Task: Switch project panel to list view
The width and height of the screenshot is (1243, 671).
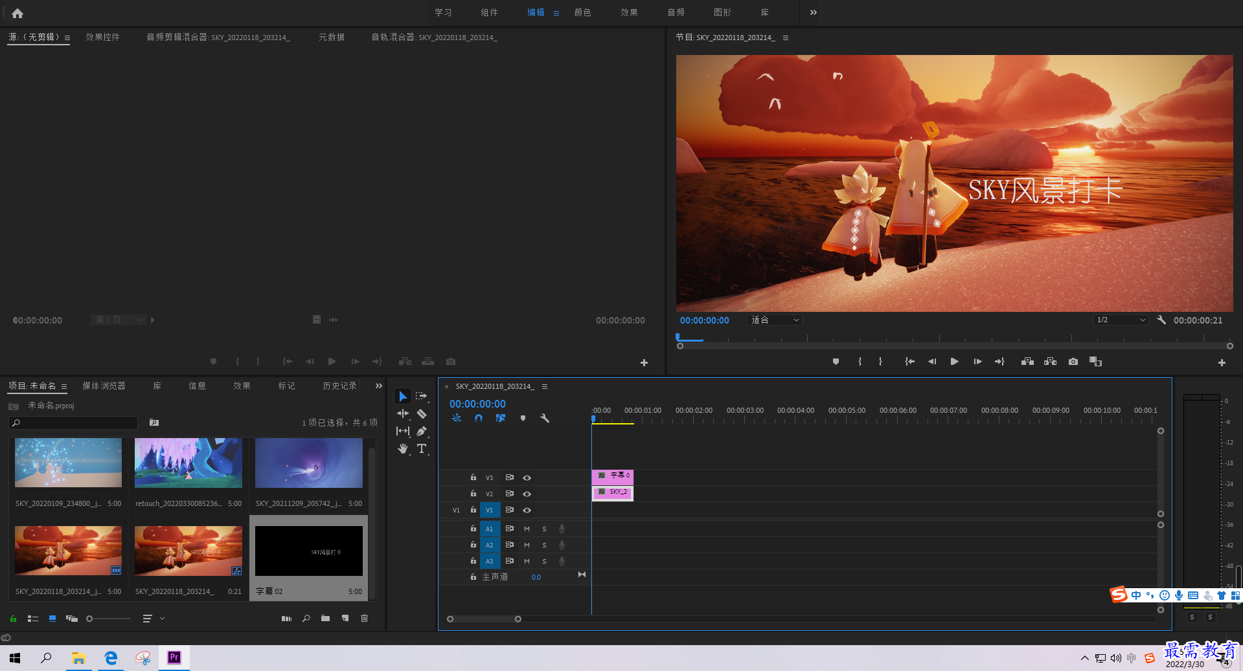Action: click(x=32, y=619)
